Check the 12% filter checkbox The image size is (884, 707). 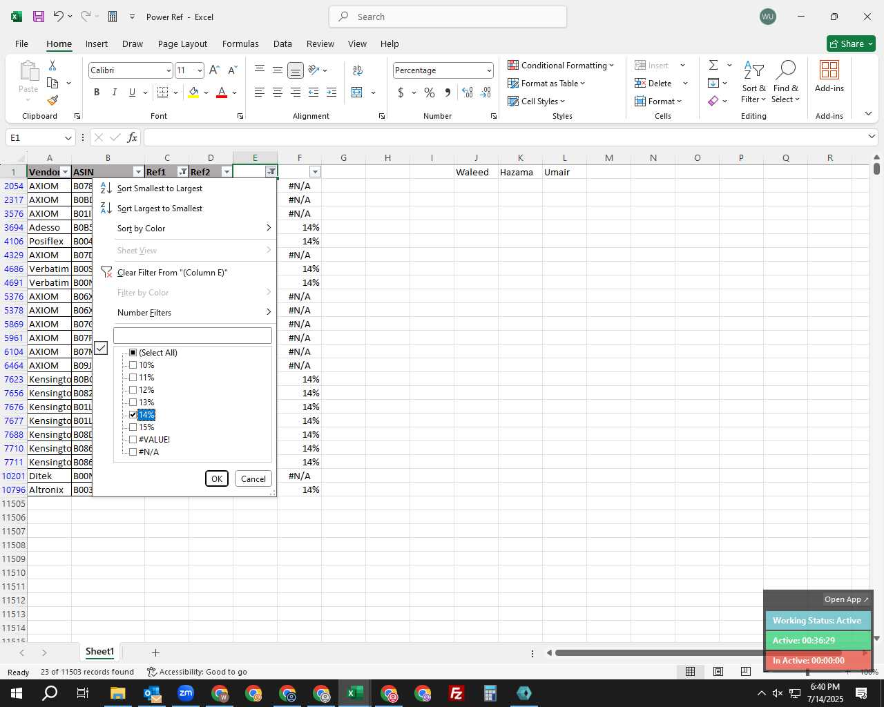point(133,389)
